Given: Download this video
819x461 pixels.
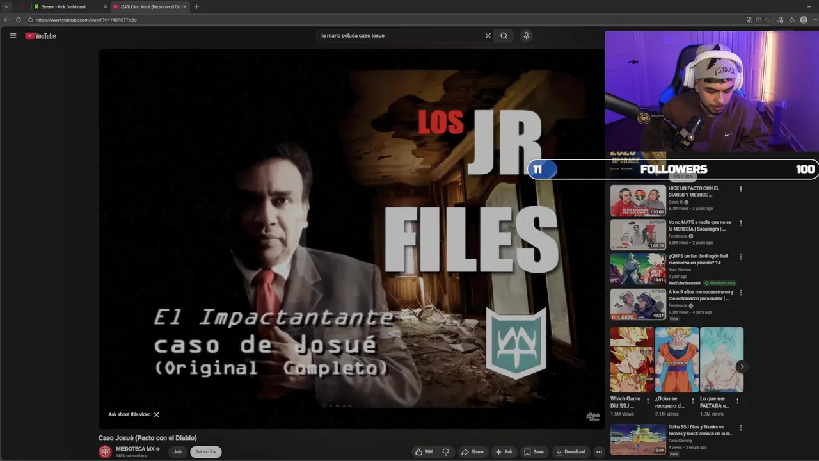Looking at the screenshot, I should coord(570,451).
